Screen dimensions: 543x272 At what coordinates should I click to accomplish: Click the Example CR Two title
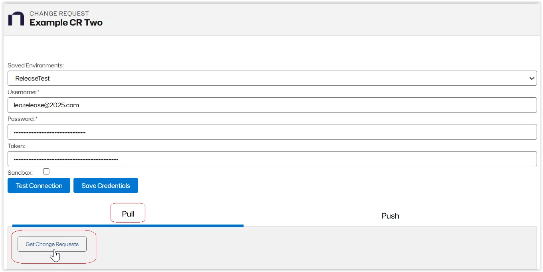click(x=66, y=23)
